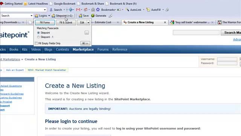Open Contests in site navigation
The height and width of the screenshot is (136, 241).
[62, 49]
